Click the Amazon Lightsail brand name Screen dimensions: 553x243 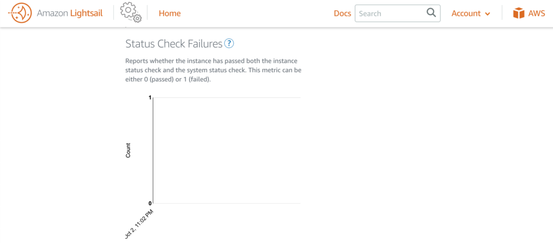point(70,13)
